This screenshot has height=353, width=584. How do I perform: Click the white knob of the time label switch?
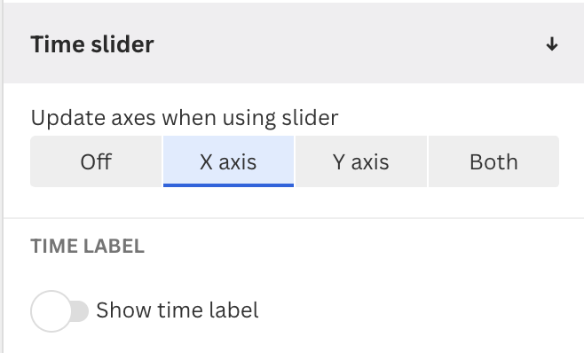click(51, 311)
